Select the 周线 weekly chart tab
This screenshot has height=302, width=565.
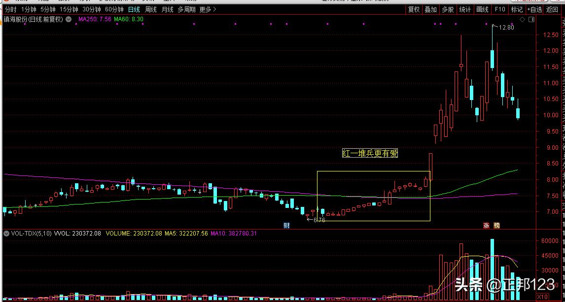coord(151,10)
